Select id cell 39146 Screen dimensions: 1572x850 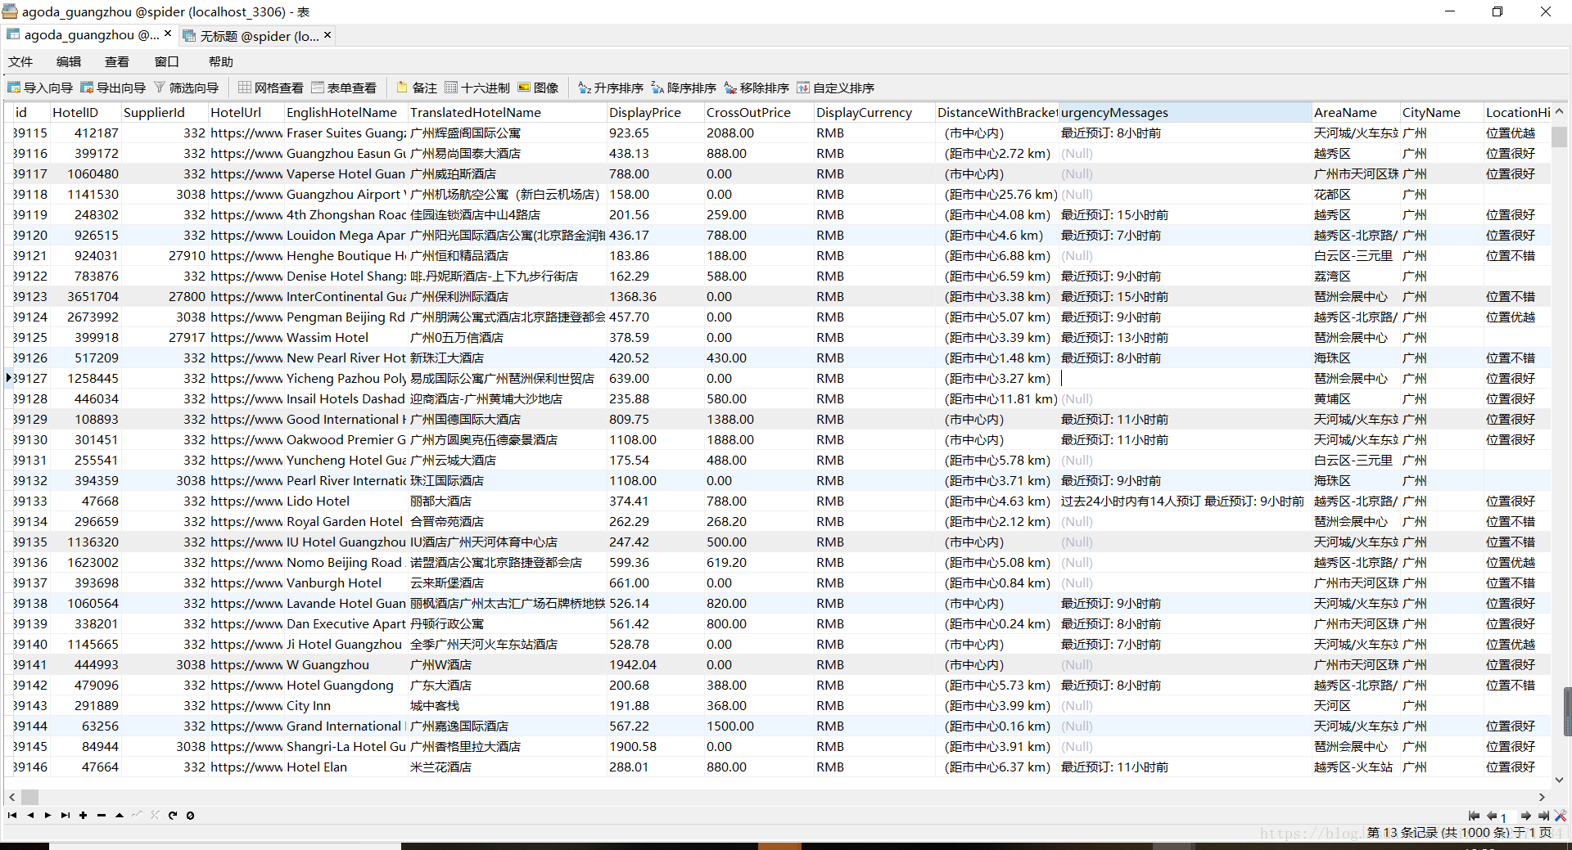pos(30,767)
